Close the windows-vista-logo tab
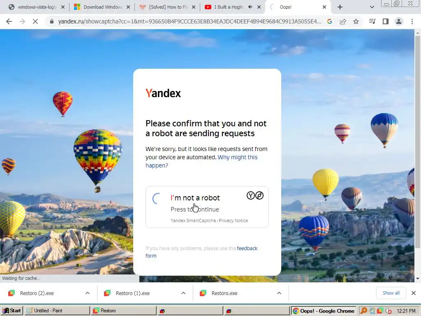This screenshot has height=316, width=421. coord(63,7)
